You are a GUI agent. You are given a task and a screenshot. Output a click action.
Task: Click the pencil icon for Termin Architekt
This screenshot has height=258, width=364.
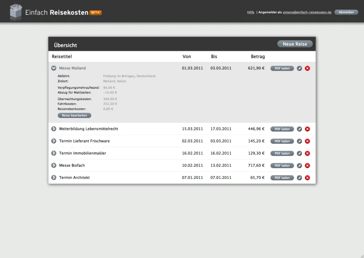click(299, 178)
